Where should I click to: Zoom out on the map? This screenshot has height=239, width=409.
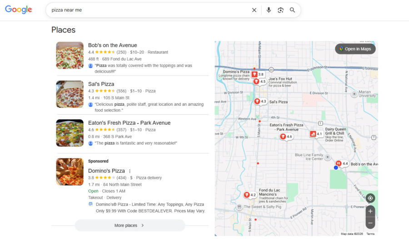pos(370,223)
